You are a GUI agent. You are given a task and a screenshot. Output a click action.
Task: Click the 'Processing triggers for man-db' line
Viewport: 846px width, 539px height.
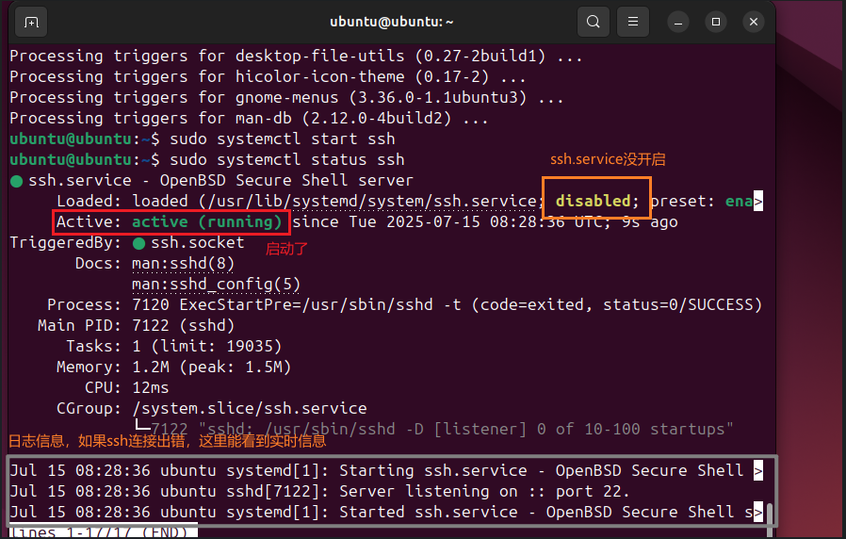click(250, 119)
